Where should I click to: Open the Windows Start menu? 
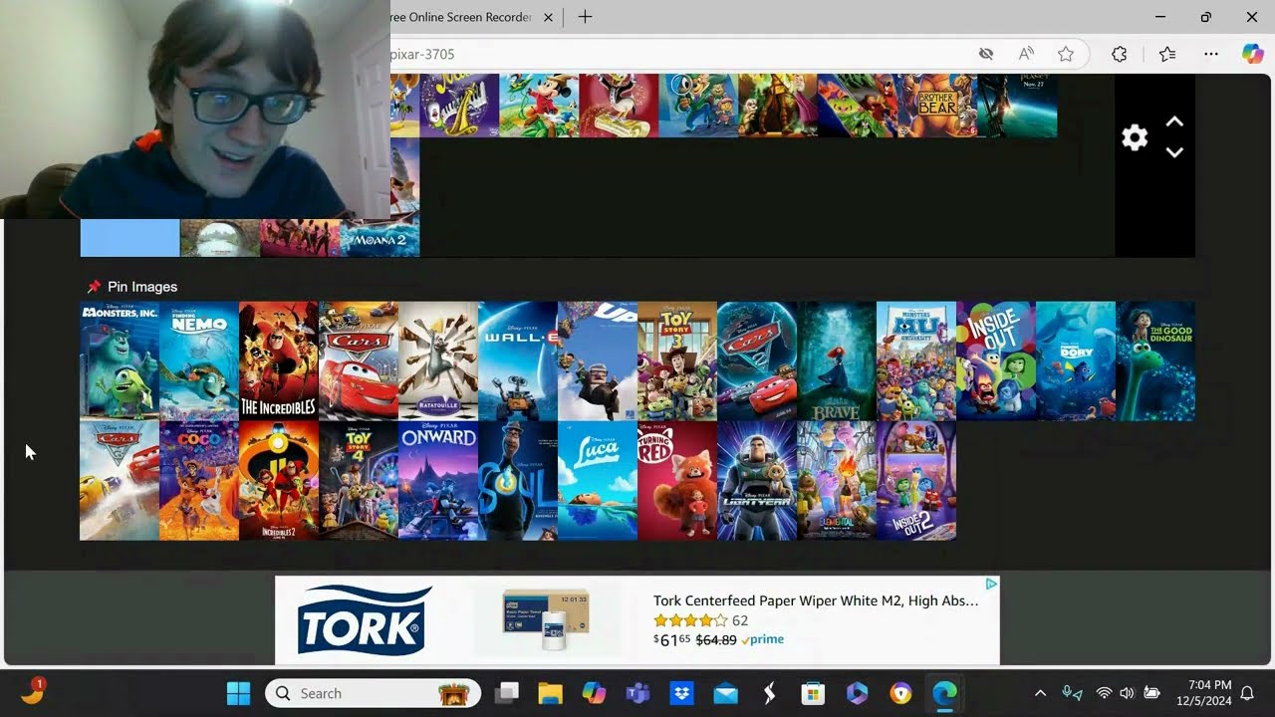coord(239,693)
